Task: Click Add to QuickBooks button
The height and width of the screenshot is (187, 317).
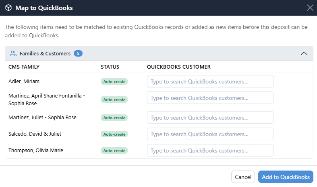Action: 286,177
